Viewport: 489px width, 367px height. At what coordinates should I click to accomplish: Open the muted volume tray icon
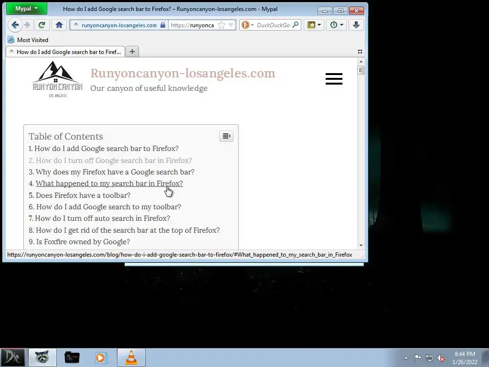click(441, 358)
